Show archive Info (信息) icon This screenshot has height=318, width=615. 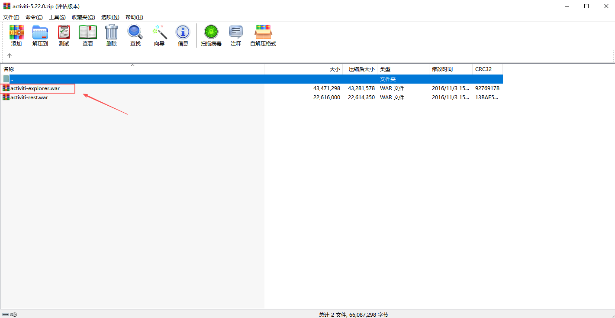(183, 35)
